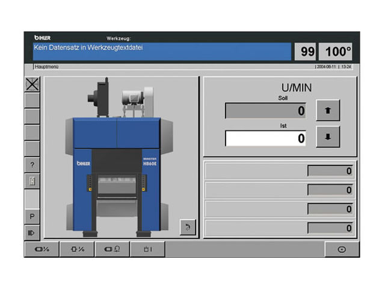Select the first bottom toolbar percentage icon

point(42,249)
